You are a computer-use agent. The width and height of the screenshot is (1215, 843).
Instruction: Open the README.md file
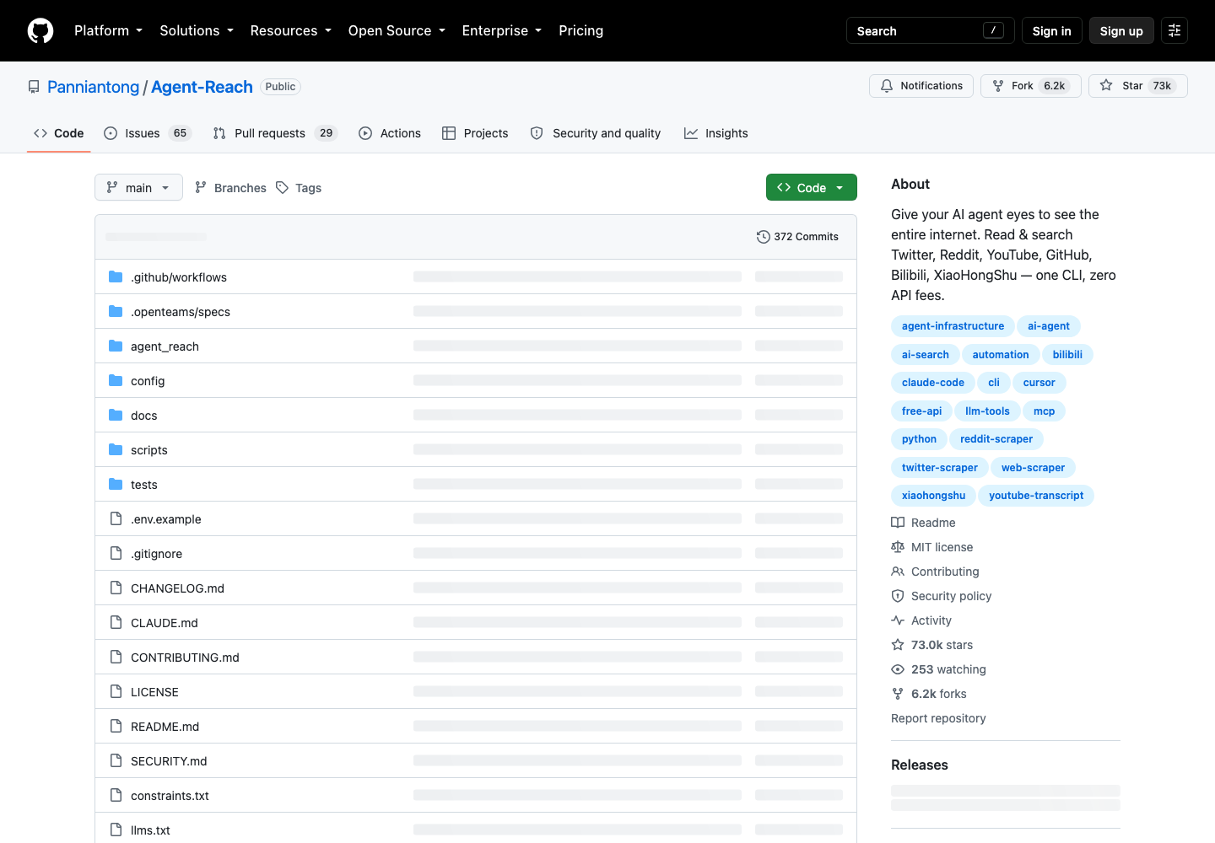165,727
